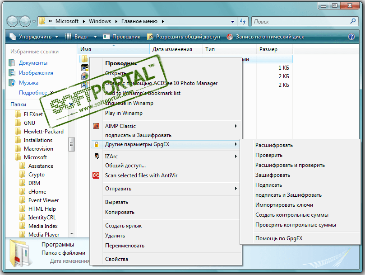
Task: Click the folder tree scrollbar thumb
Action: coord(71,144)
